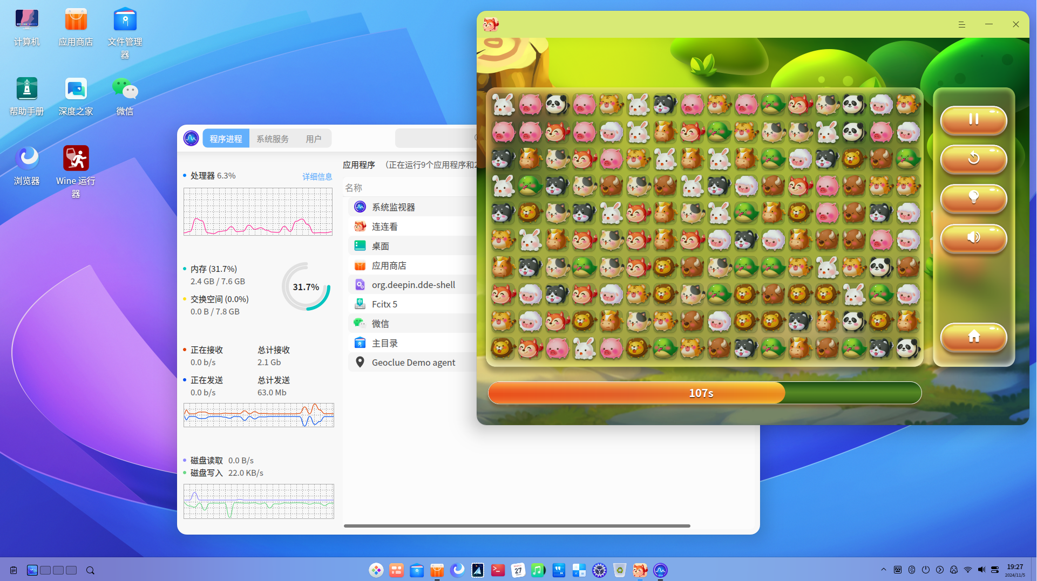Sort the process list by 名称 header
This screenshot has width=1037, height=581.
pyautogui.click(x=354, y=188)
